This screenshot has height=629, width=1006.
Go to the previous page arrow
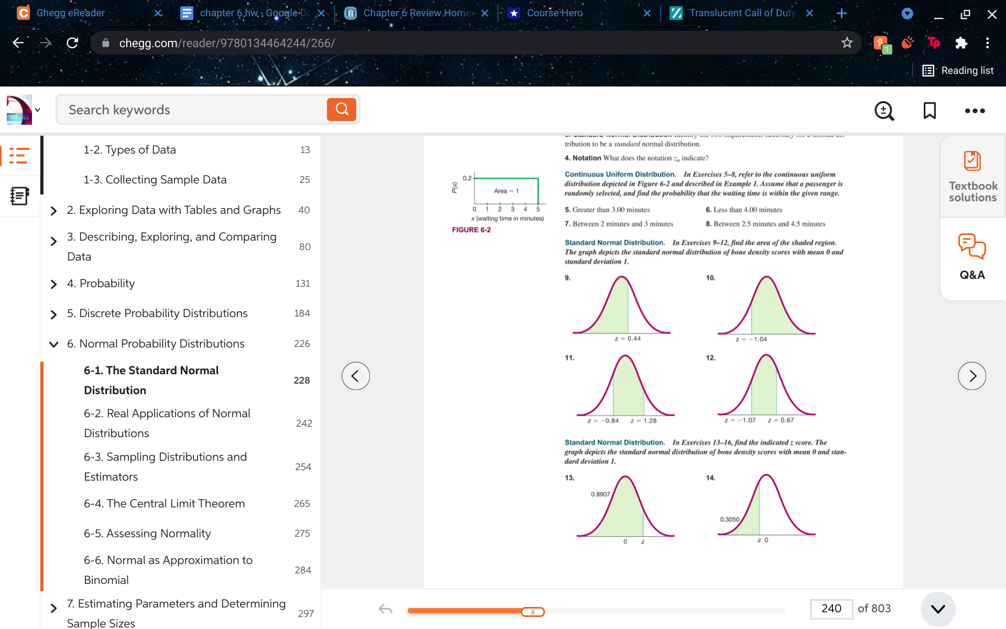[356, 376]
